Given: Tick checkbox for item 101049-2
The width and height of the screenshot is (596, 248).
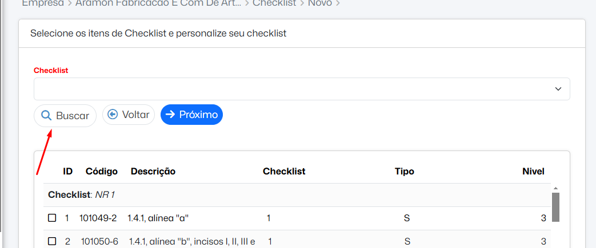Looking at the screenshot, I should click(x=52, y=218).
